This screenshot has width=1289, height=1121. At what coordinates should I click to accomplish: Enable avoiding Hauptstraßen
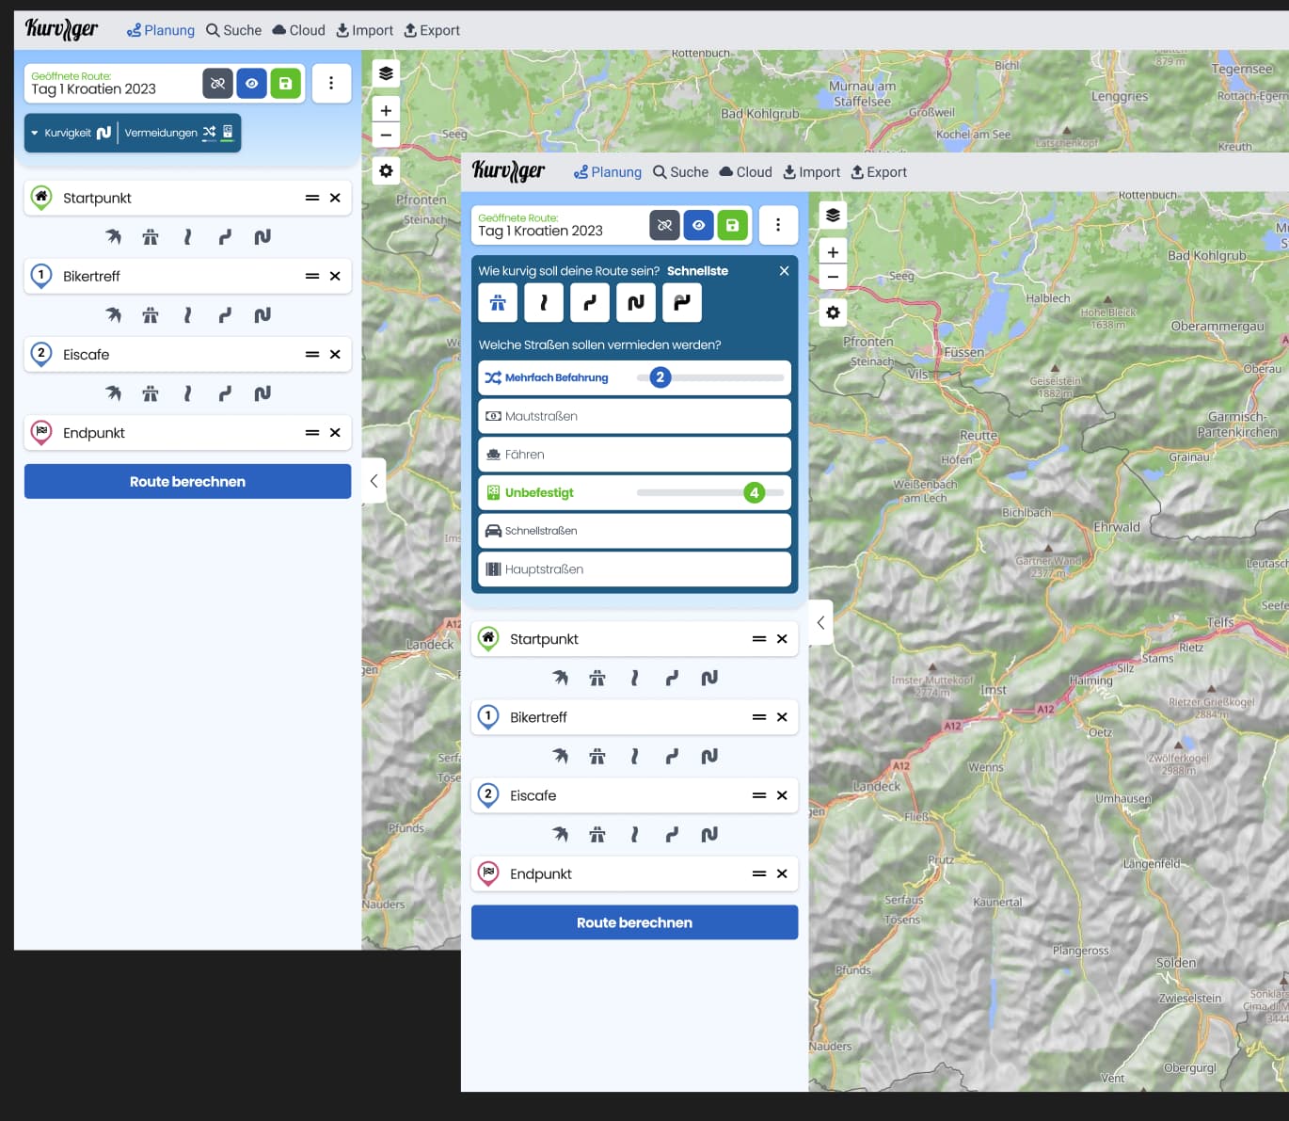coord(634,569)
